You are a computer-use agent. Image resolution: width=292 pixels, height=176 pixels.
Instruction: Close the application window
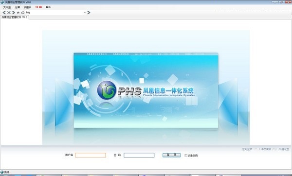click(x=288, y=2)
